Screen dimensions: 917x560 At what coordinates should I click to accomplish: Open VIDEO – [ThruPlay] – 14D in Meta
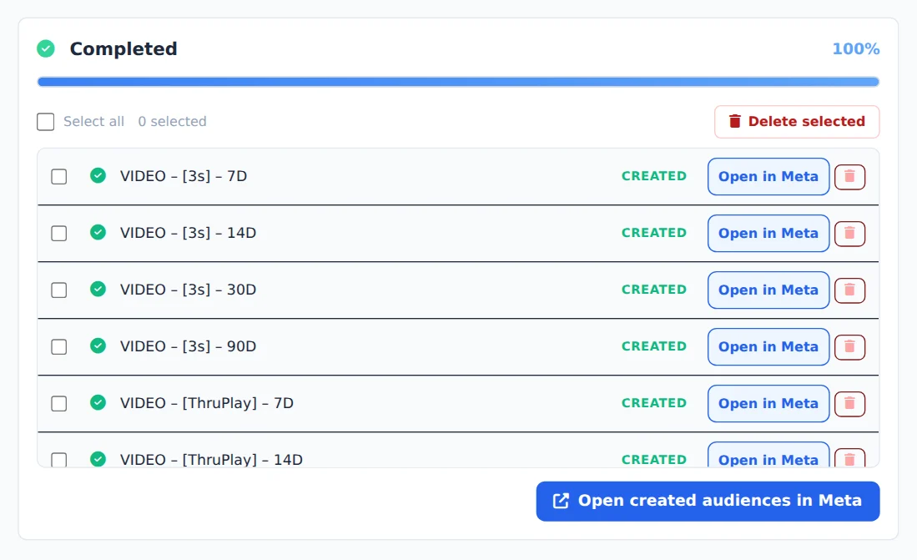coord(768,456)
